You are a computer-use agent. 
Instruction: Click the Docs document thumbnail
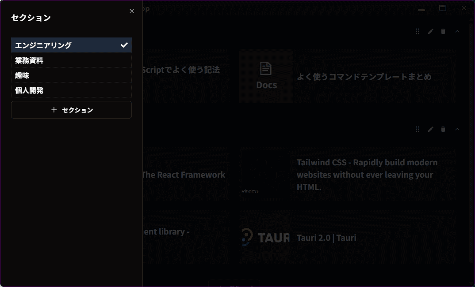click(266, 76)
